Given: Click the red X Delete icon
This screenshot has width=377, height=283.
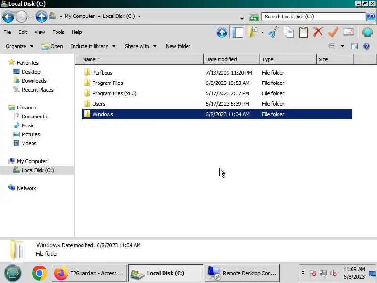Looking at the screenshot, I should click(319, 32).
